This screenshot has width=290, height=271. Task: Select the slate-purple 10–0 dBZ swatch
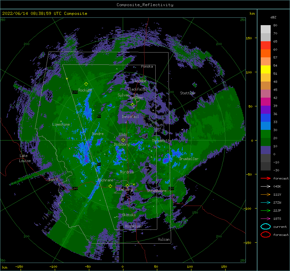point(266,150)
